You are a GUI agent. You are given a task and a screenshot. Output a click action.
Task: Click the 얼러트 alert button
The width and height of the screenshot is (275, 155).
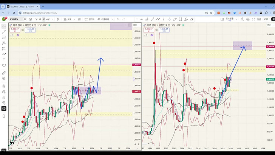point(90,19)
